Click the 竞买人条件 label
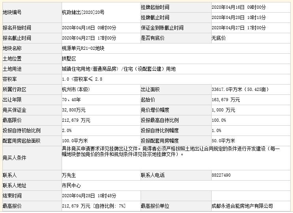This screenshot has width=293, height=213. point(14,158)
